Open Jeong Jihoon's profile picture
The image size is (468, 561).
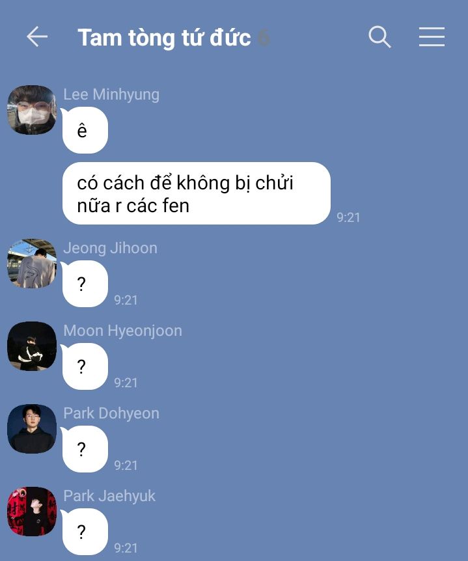[32, 264]
